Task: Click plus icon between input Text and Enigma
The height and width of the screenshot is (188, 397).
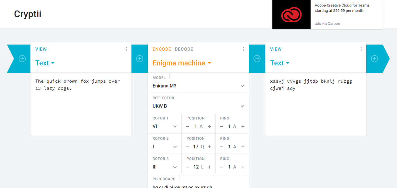Action: [x=140, y=59]
